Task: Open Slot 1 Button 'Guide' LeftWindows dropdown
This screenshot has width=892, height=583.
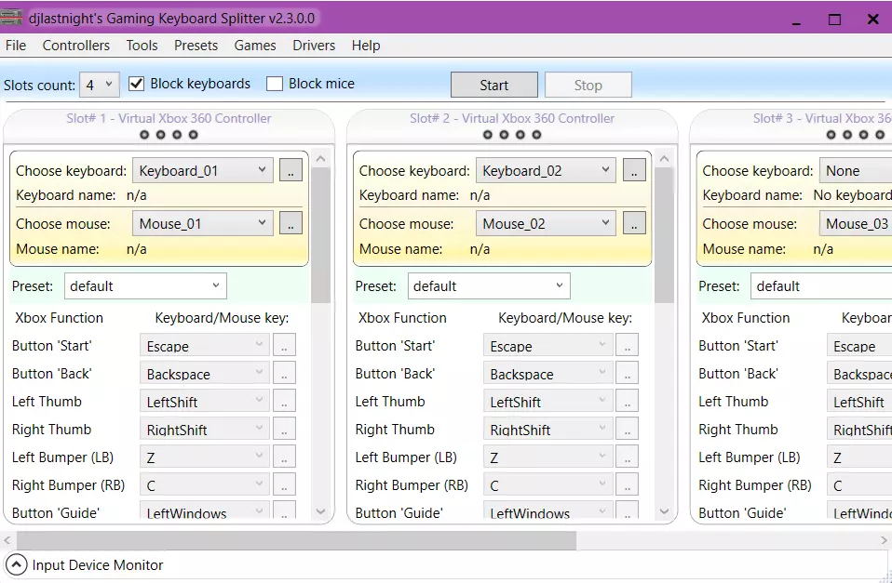Action: click(205, 510)
